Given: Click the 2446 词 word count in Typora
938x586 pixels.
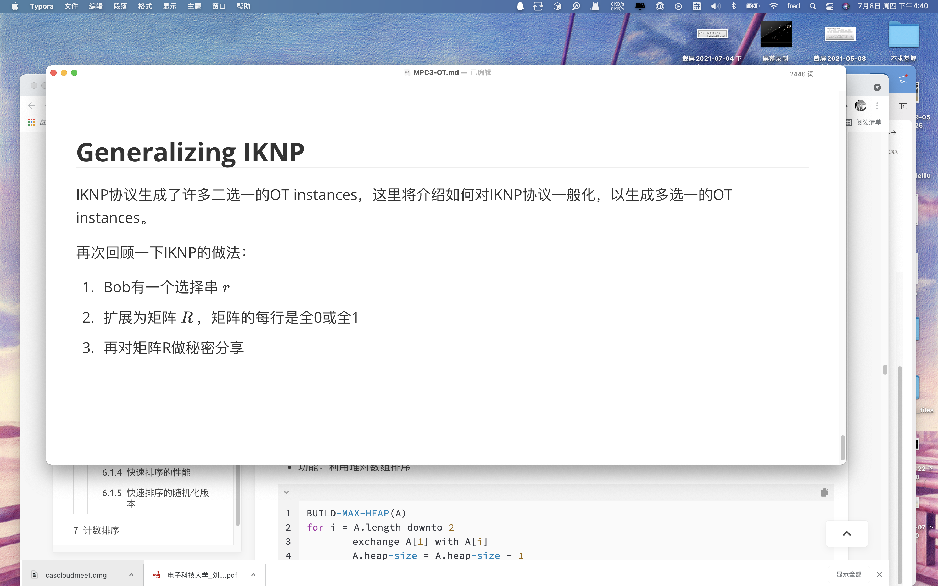Looking at the screenshot, I should point(802,74).
